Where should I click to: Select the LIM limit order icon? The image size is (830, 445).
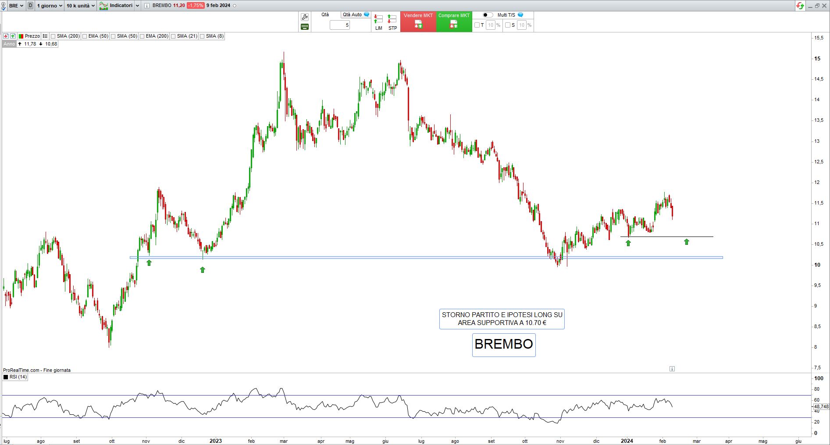coord(378,22)
